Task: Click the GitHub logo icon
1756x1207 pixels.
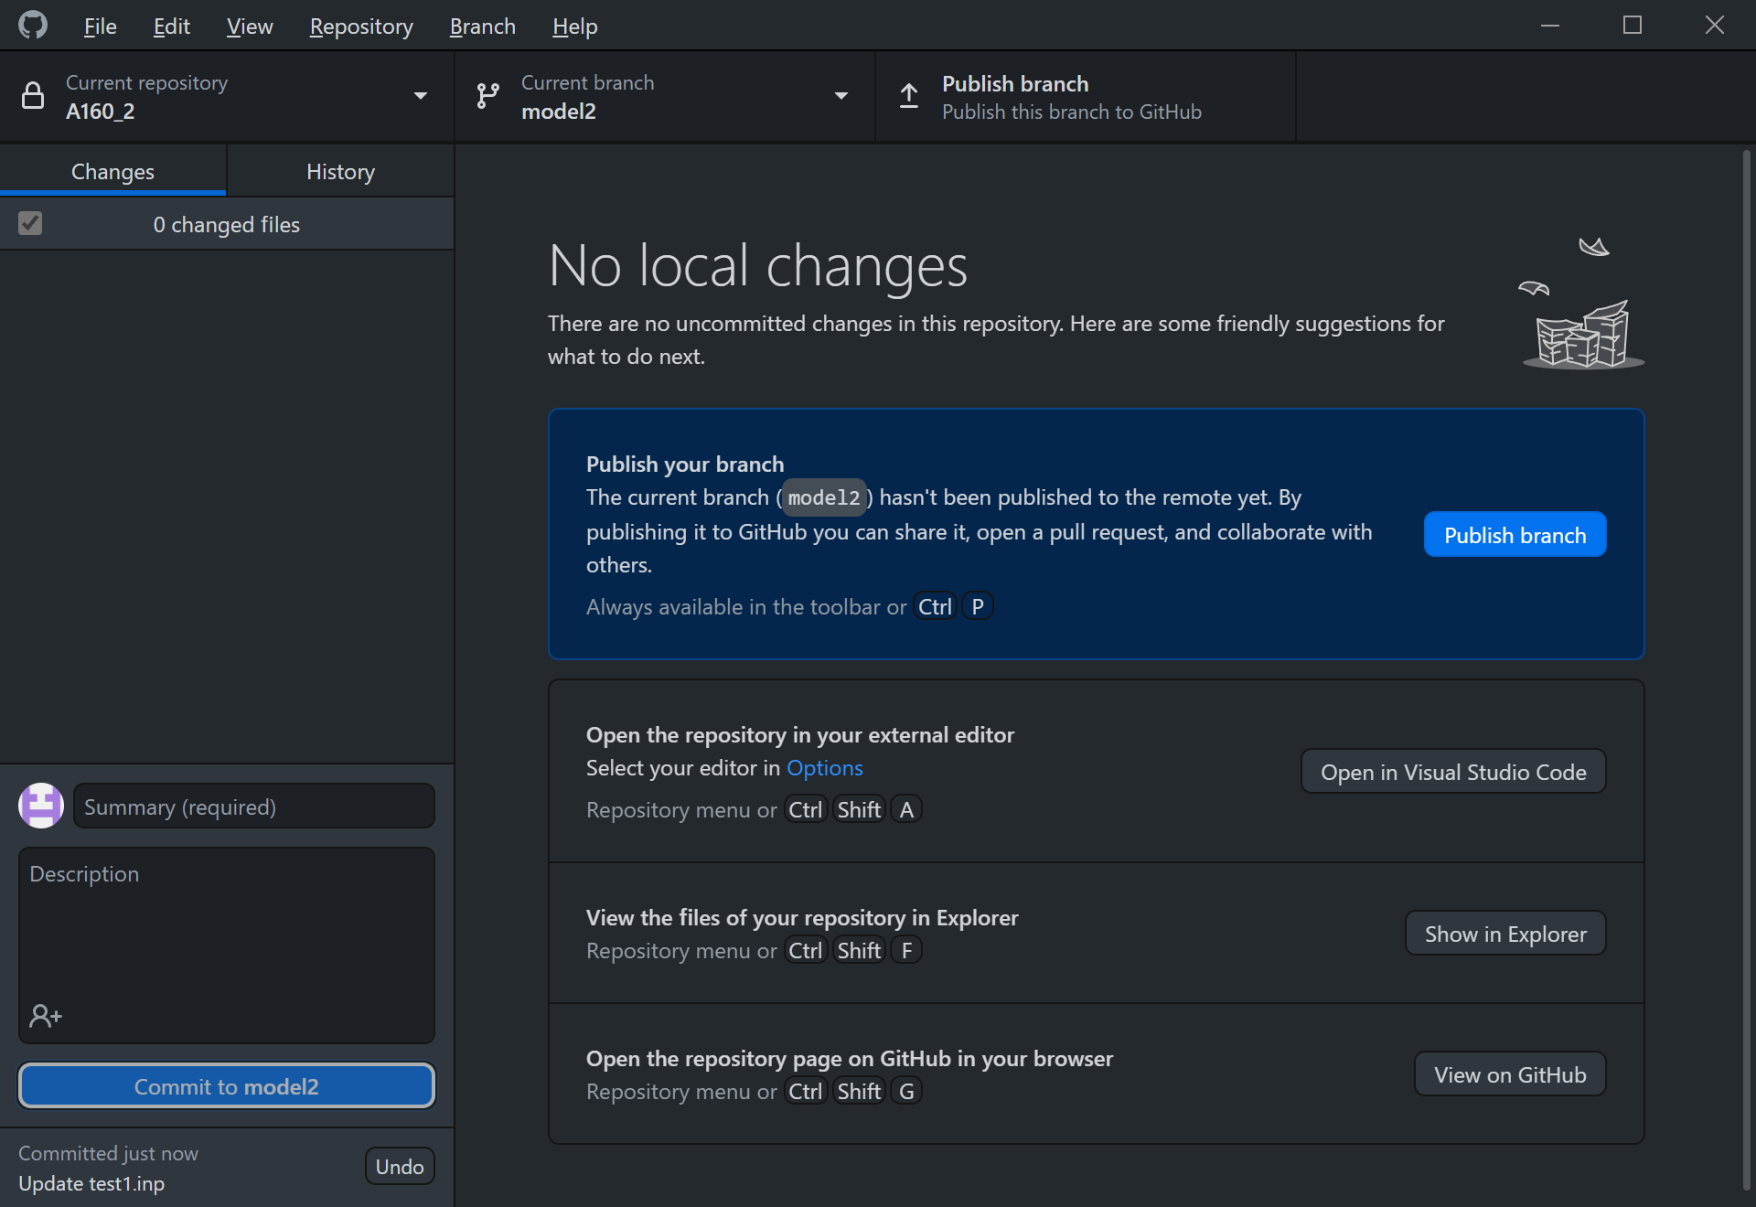Action: point(33,25)
